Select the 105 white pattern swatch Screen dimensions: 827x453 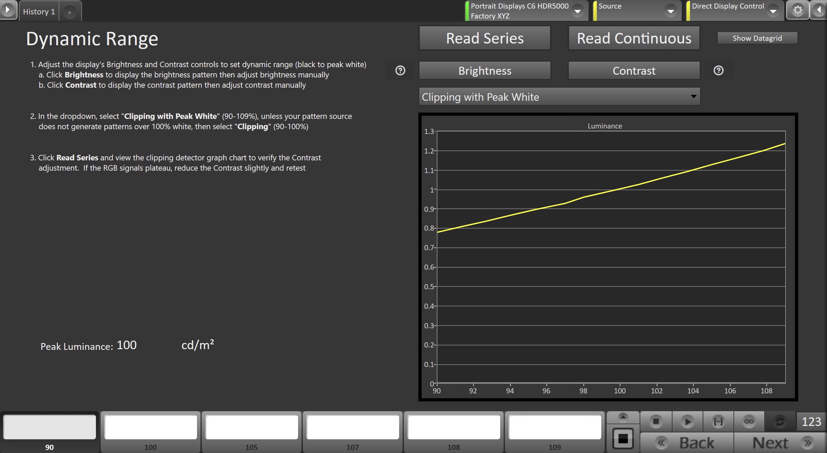click(x=251, y=427)
